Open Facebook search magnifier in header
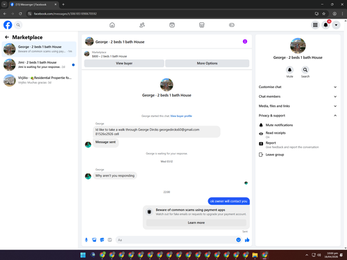The height and width of the screenshot is (260, 347). 18,25
